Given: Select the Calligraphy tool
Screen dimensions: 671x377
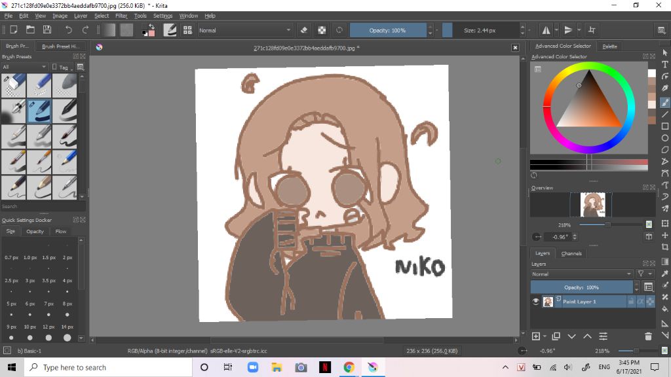Looking at the screenshot, I should [x=664, y=88].
